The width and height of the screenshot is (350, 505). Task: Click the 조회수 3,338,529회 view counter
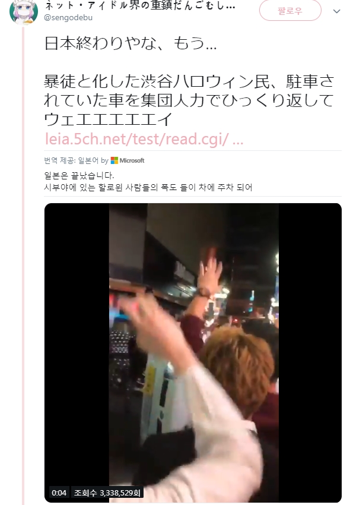tap(107, 493)
